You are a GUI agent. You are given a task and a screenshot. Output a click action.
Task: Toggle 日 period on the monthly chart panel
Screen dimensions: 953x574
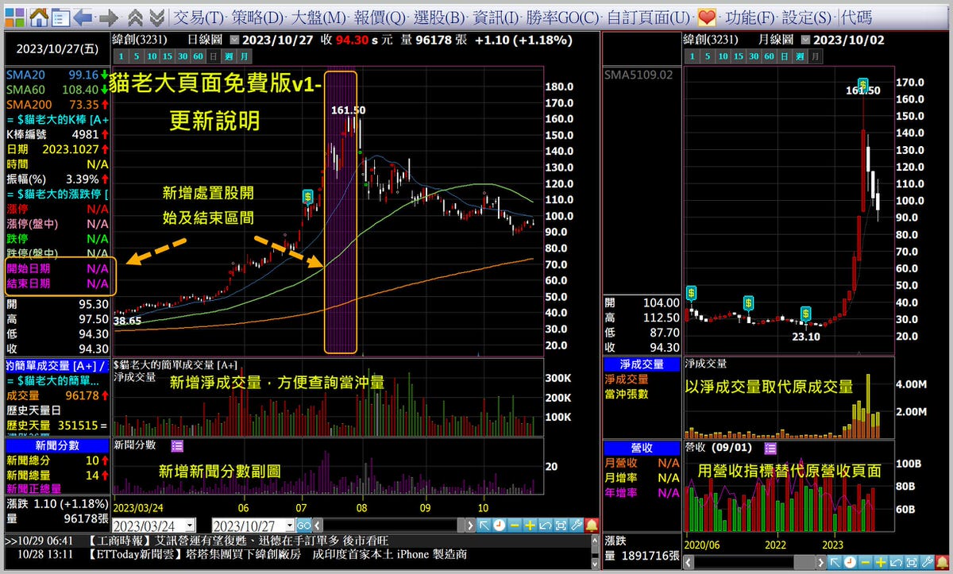(x=785, y=56)
